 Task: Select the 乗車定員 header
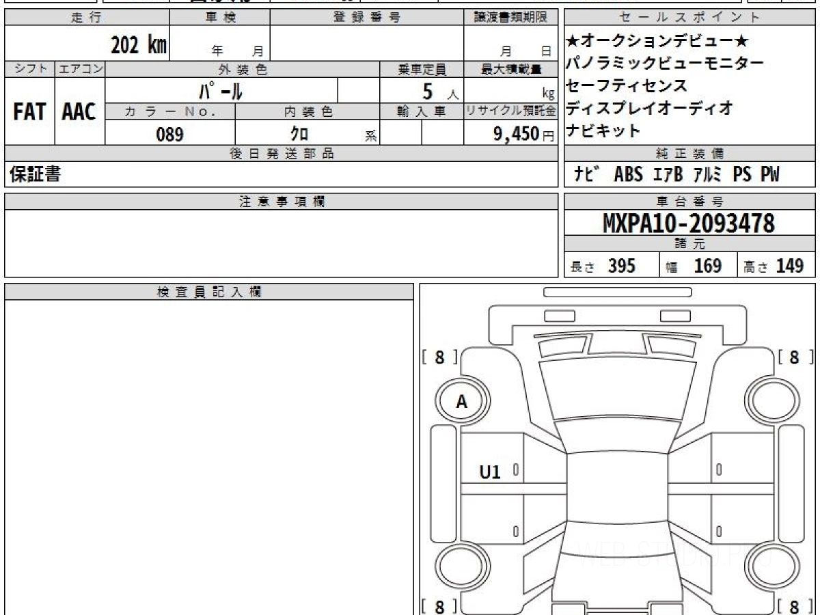coord(422,69)
